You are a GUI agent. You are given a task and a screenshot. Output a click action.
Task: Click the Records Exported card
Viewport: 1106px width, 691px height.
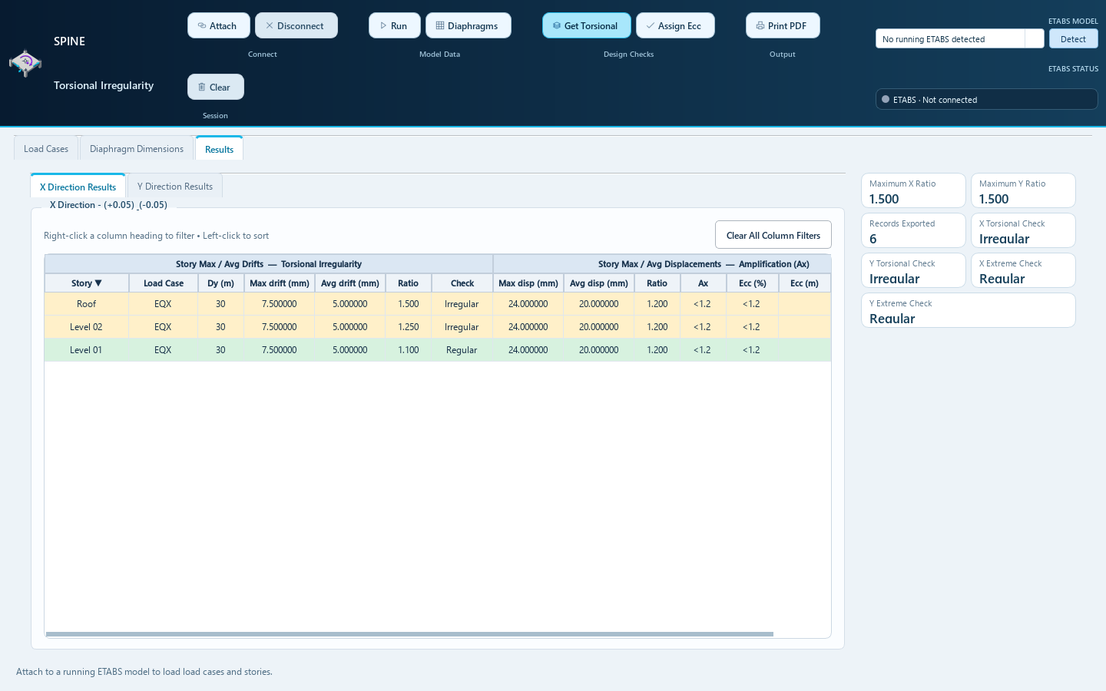pos(913,230)
